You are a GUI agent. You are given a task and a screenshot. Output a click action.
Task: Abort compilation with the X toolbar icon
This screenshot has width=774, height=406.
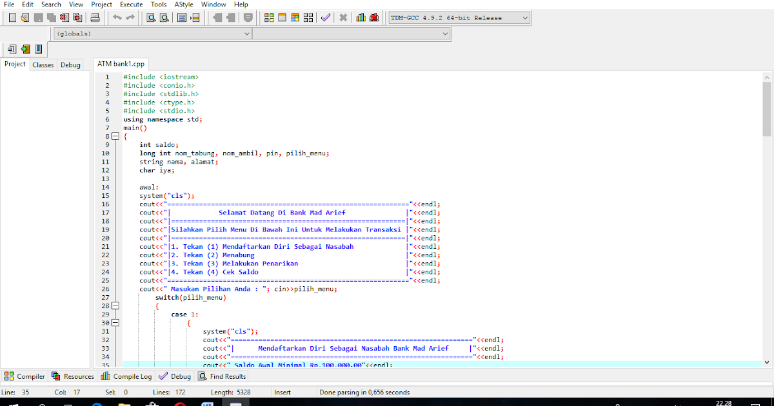(342, 17)
